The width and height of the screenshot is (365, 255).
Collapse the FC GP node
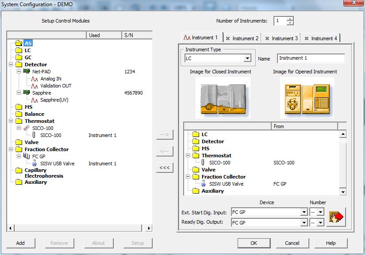click(x=19, y=156)
